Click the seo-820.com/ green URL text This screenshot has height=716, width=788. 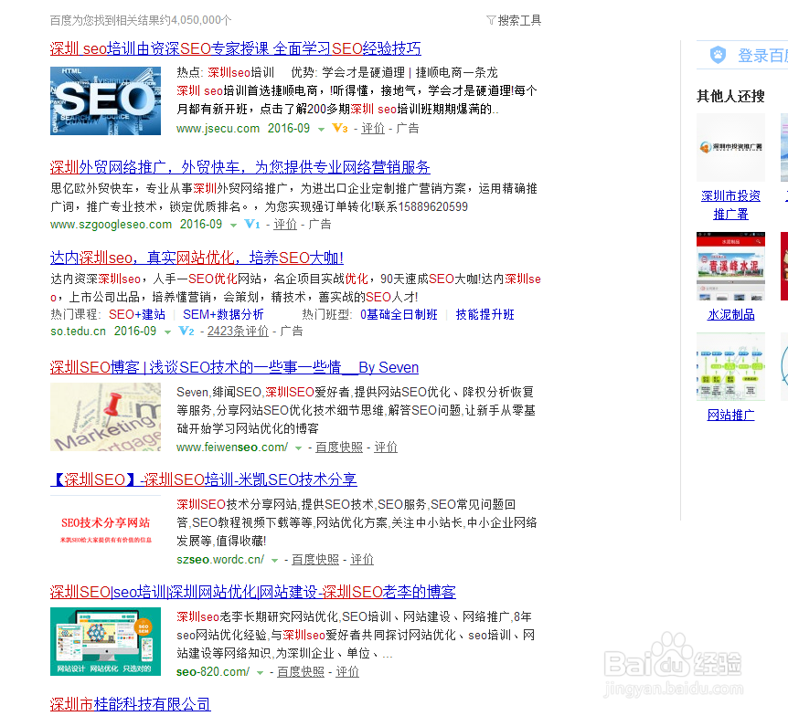click(x=213, y=672)
